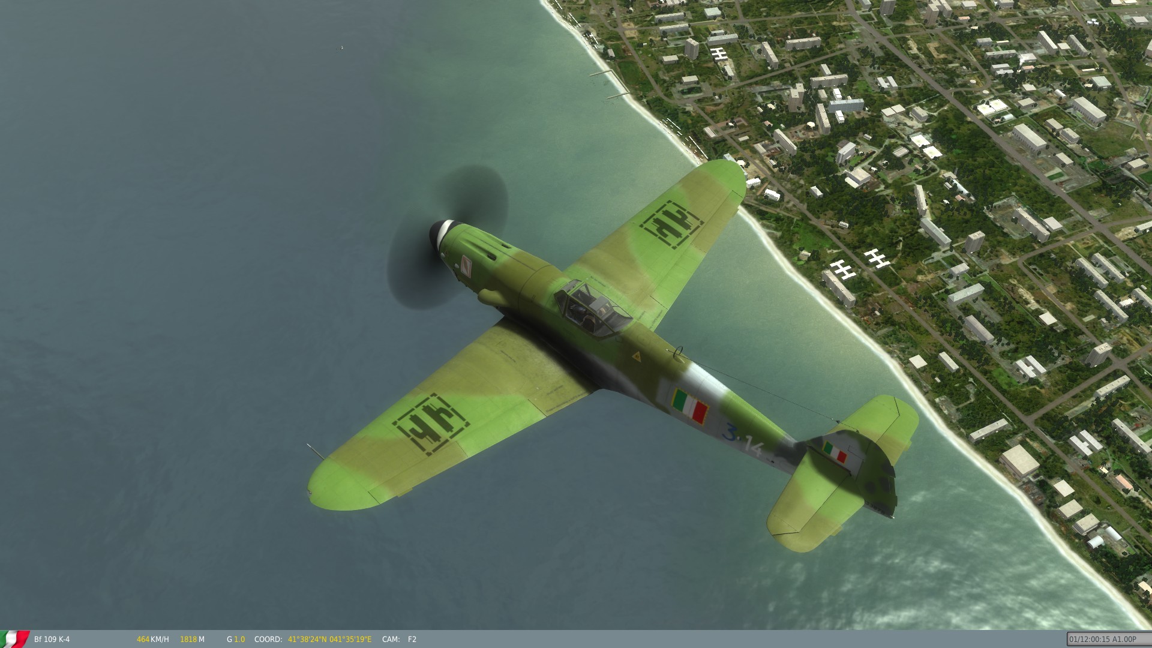Click the Italian flag icon in status bar

point(15,638)
